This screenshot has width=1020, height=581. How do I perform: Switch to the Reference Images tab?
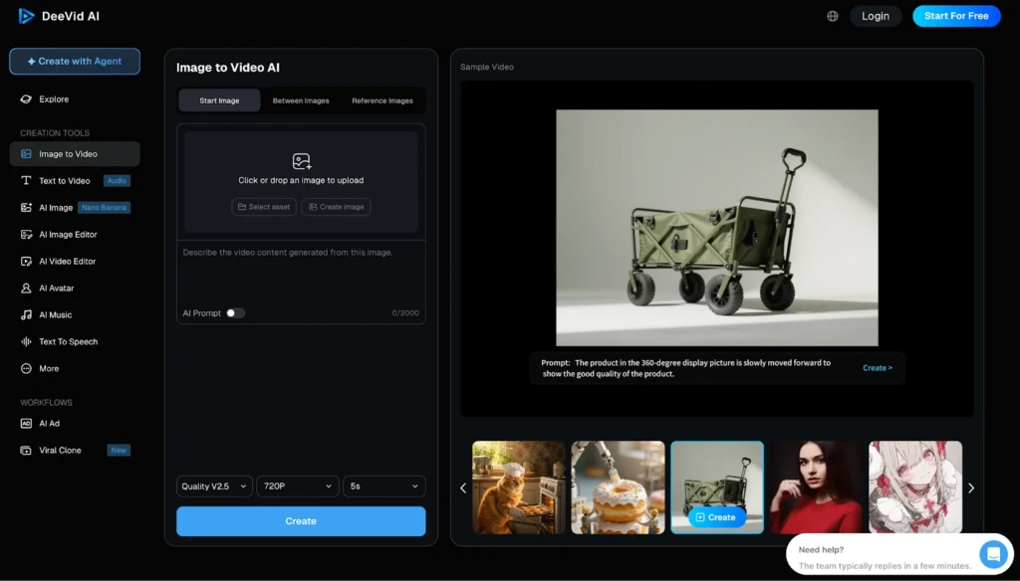pos(382,100)
